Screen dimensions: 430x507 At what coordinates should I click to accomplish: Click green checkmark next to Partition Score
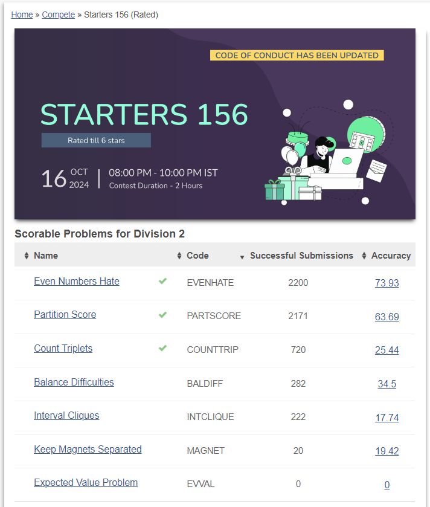point(162,315)
